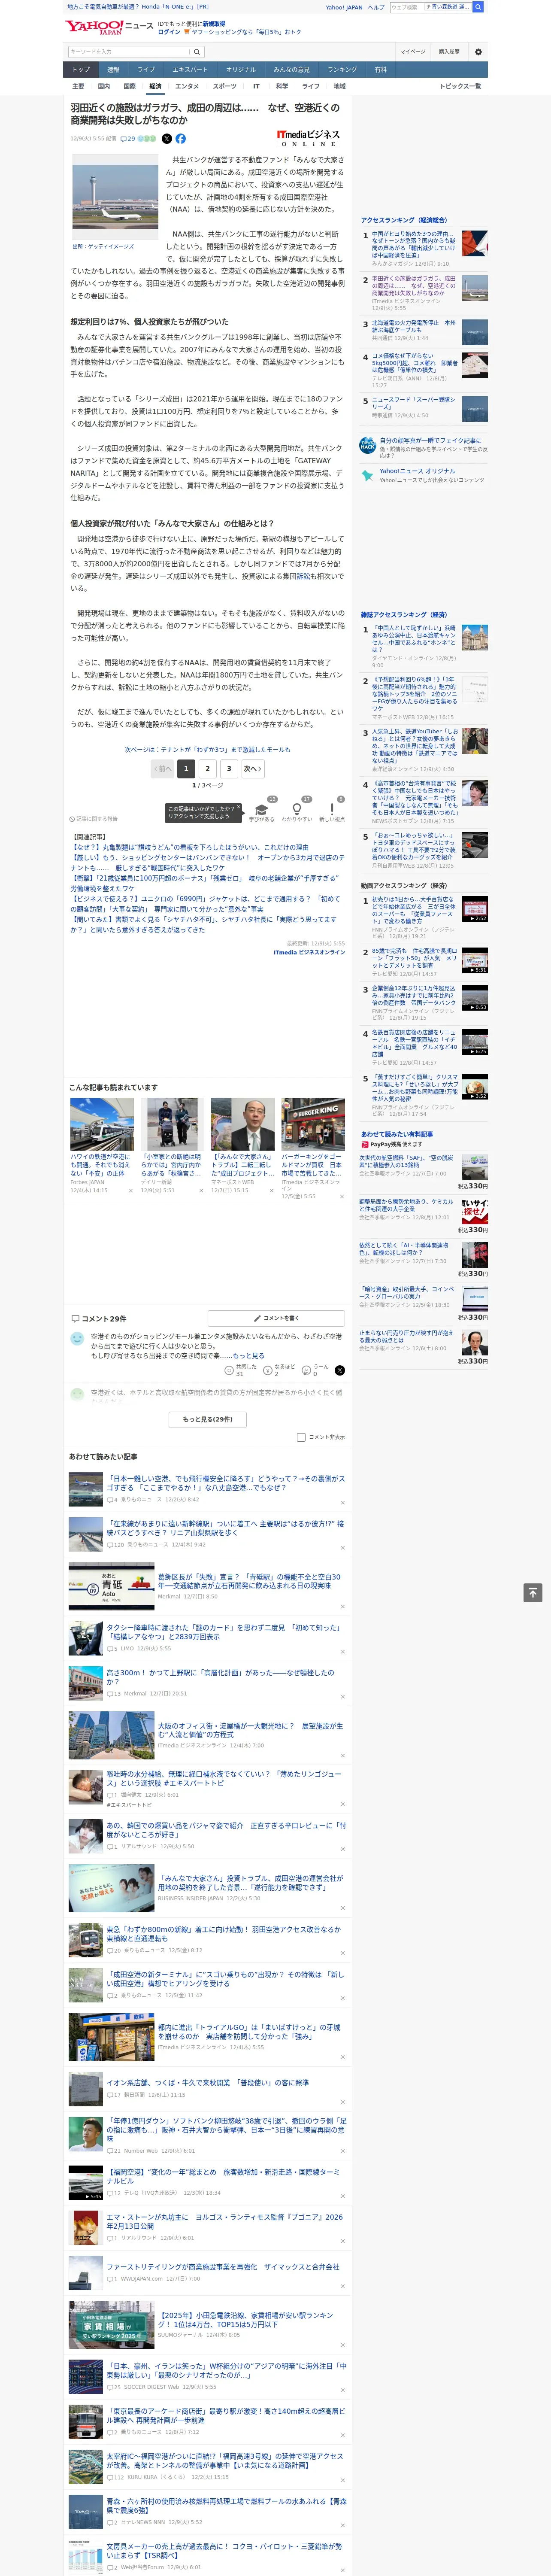Open the スポーツ category
The image size is (551, 2576).
[225, 86]
